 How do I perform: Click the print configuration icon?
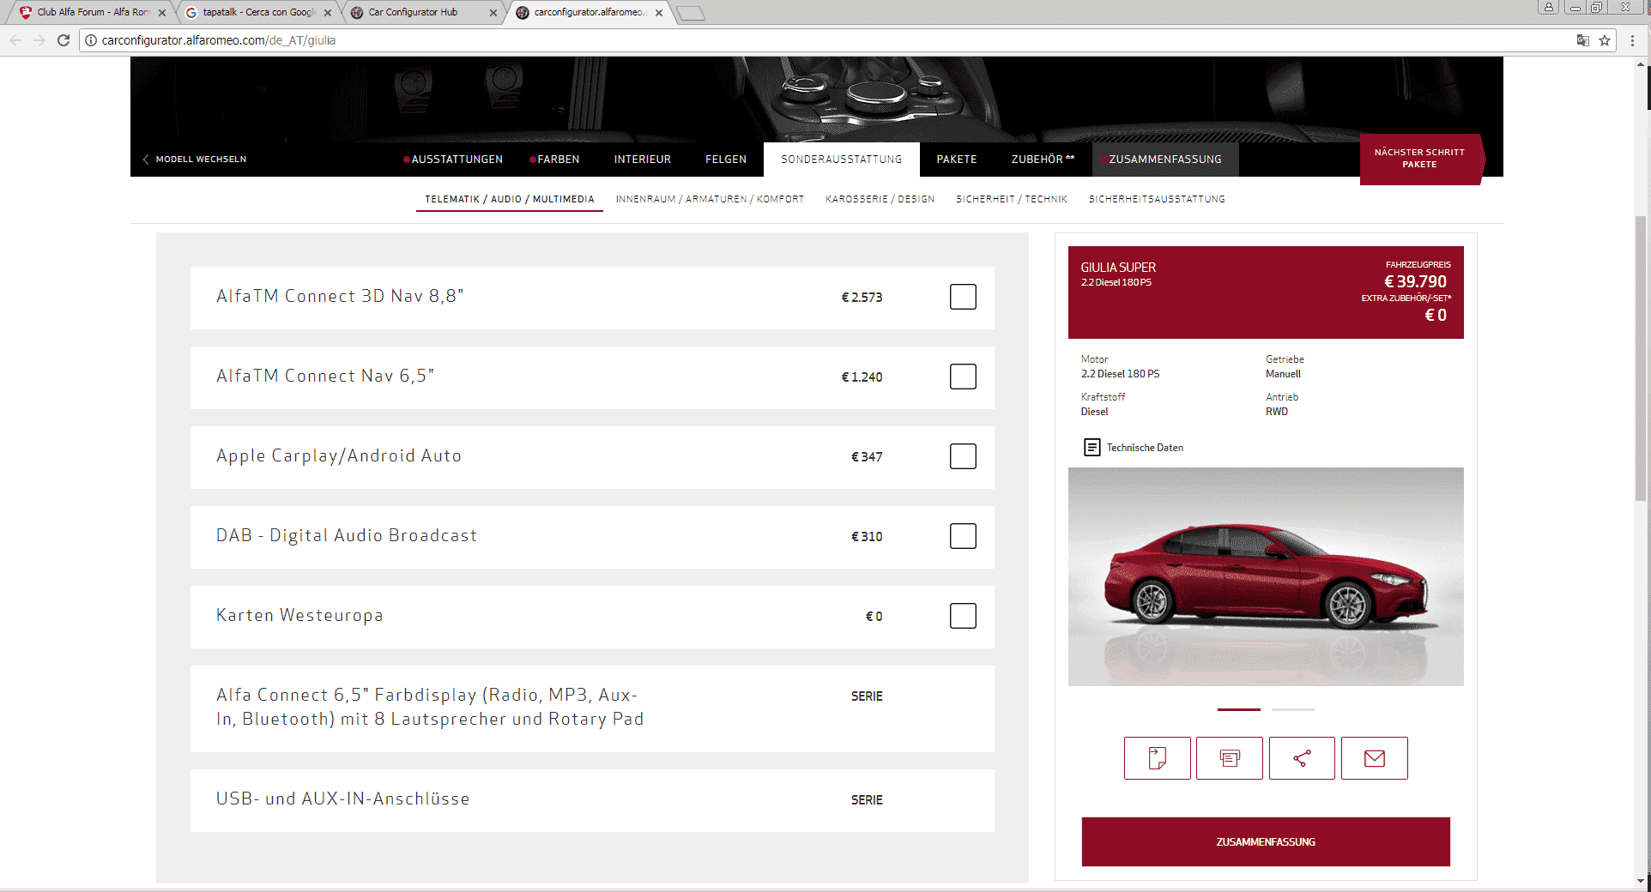(x=1229, y=758)
